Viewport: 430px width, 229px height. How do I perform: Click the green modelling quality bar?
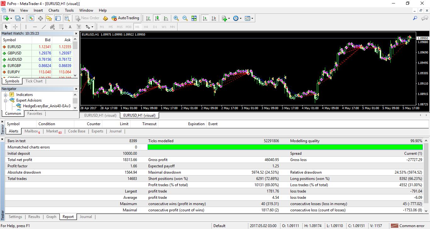285,147
